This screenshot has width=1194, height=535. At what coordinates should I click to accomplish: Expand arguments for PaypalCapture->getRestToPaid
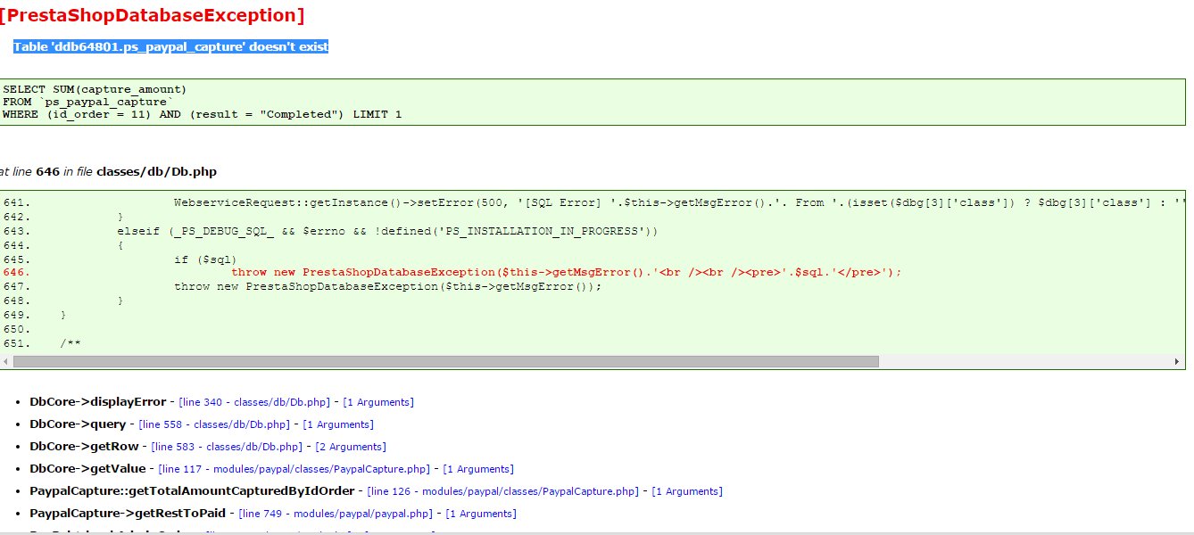pos(481,514)
